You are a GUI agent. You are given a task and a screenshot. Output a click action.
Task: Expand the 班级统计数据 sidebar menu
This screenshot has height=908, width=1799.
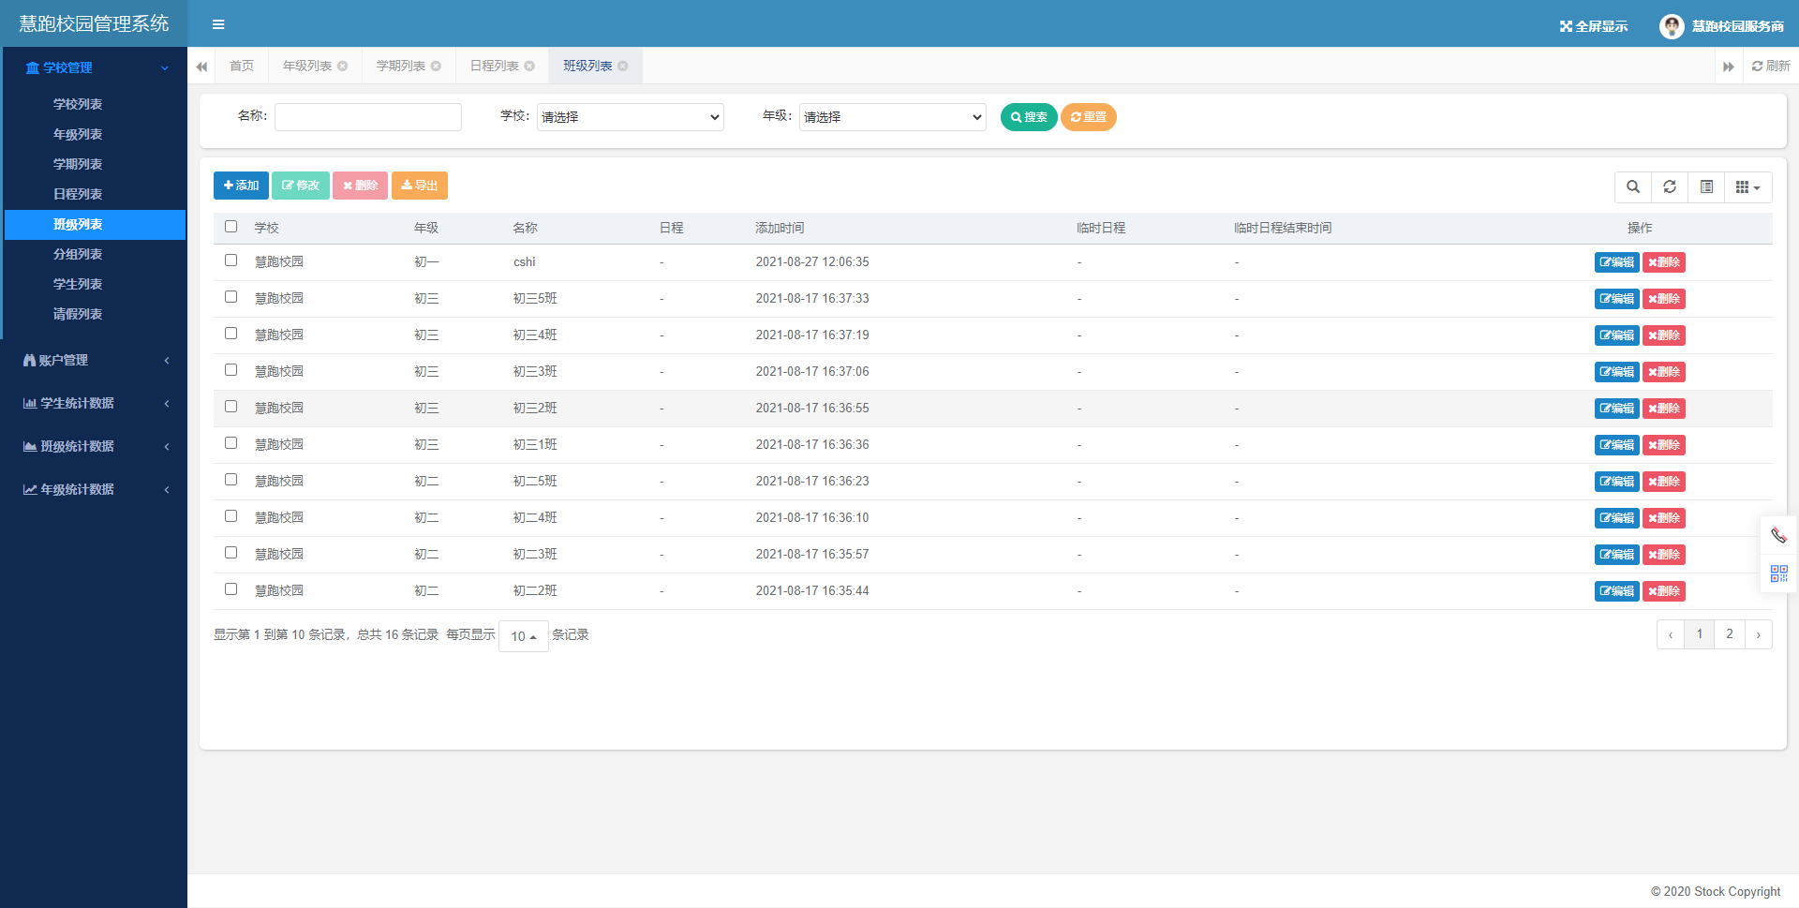94,446
